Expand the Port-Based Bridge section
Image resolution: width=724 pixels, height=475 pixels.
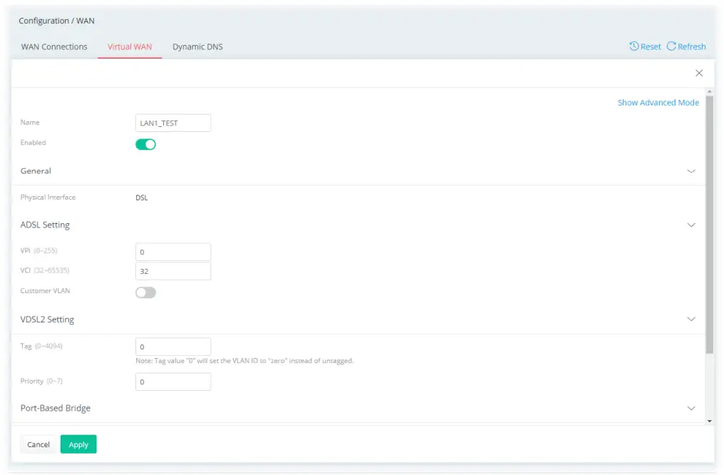[x=691, y=408]
